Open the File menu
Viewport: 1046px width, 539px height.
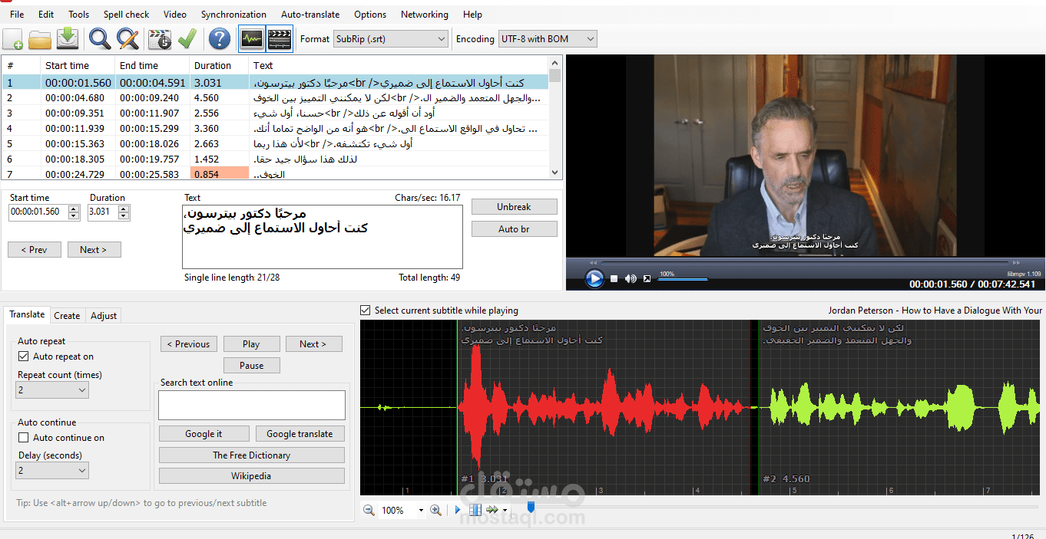pos(17,14)
